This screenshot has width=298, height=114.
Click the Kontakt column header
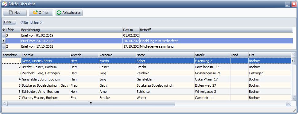pyautogui.click(x=46, y=55)
